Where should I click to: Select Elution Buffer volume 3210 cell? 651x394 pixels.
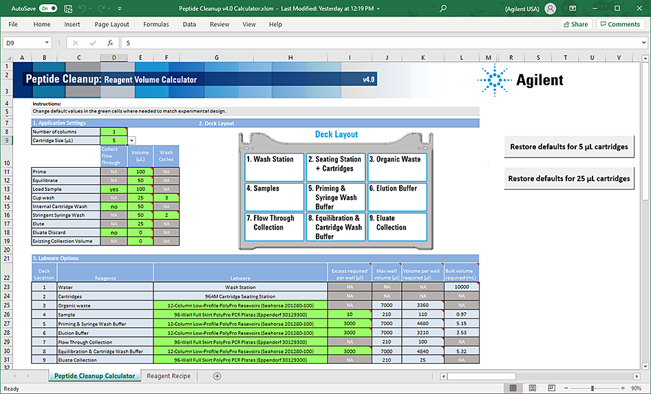point(423,333)
